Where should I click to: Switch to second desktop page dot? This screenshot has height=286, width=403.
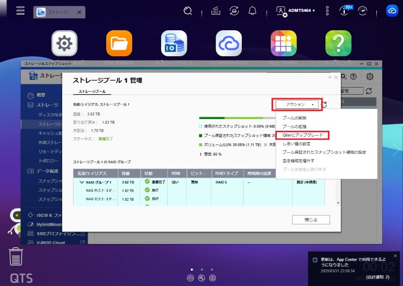coord(202,269)
